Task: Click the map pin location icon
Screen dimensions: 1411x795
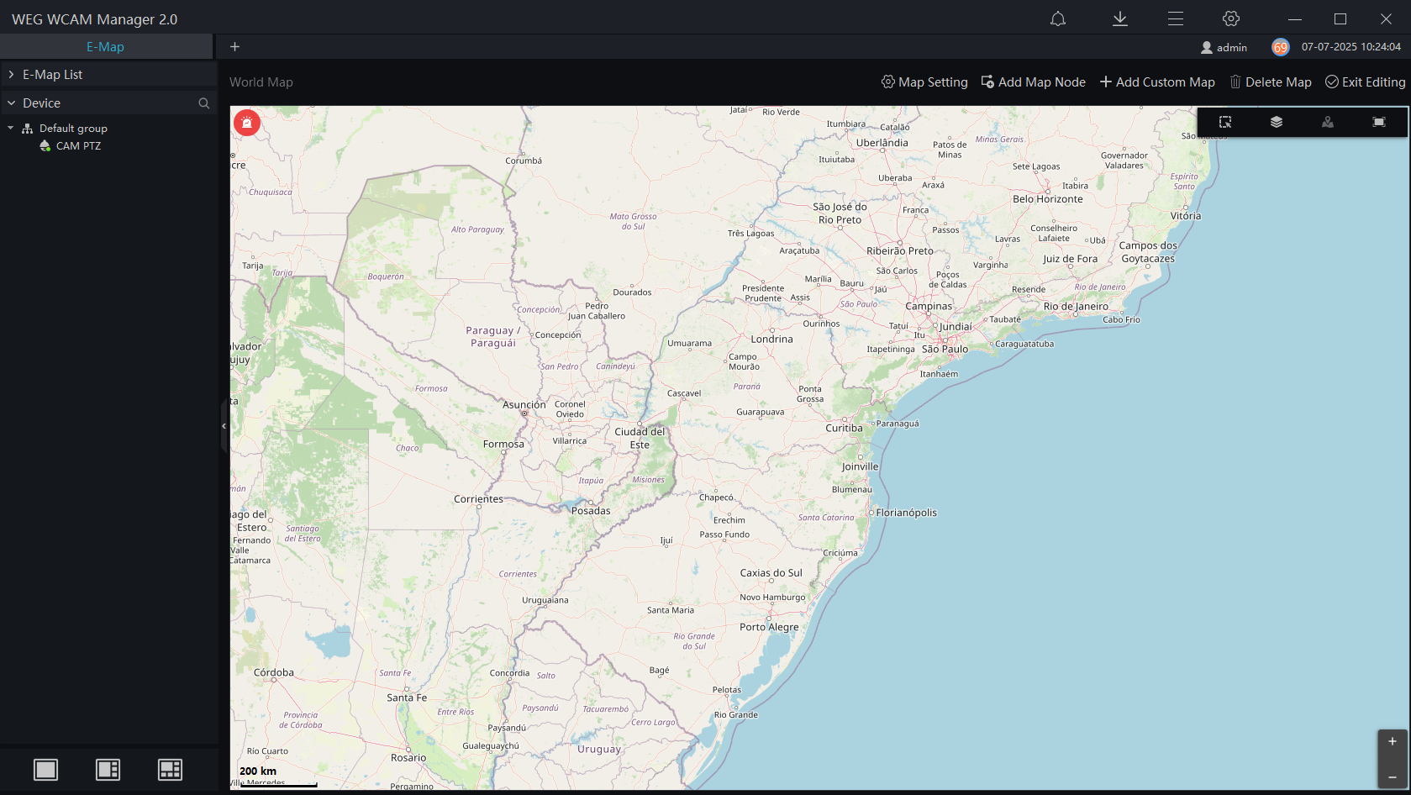Action: click(x=1328, y=122)
